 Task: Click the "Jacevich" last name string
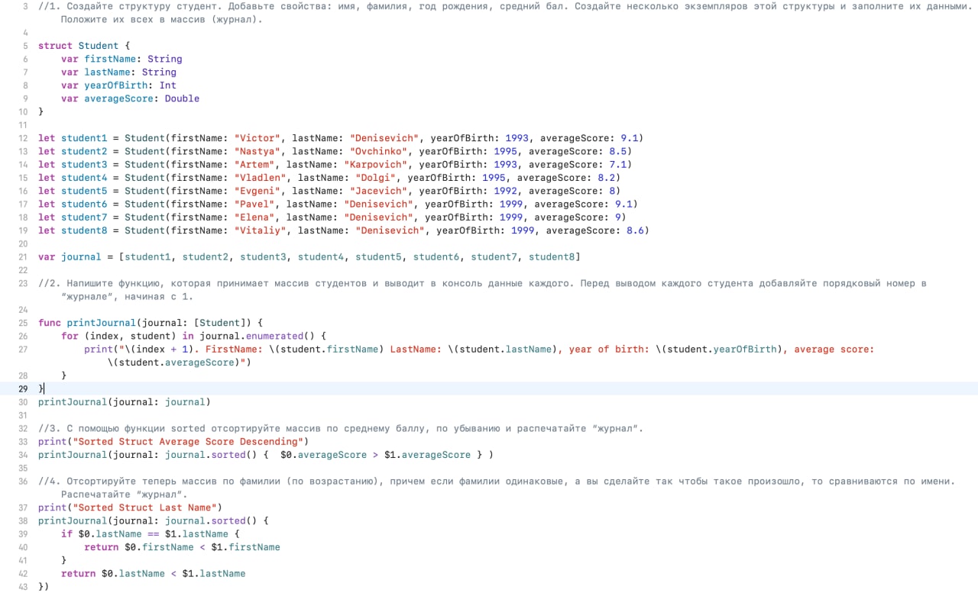[x=379, y=191]
